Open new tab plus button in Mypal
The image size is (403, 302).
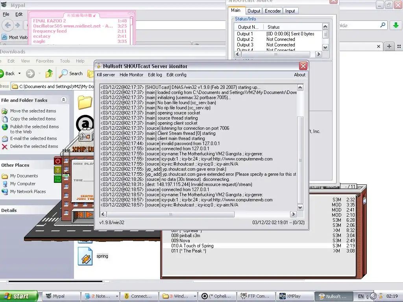389,46
